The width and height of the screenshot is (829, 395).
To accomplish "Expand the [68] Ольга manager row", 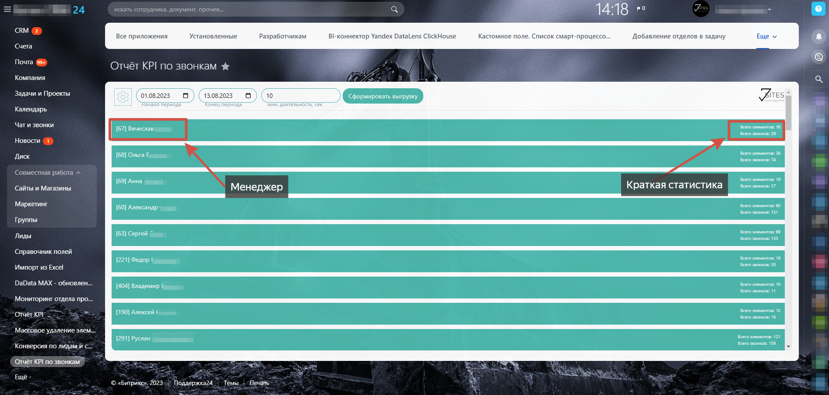I will point(448,156).
